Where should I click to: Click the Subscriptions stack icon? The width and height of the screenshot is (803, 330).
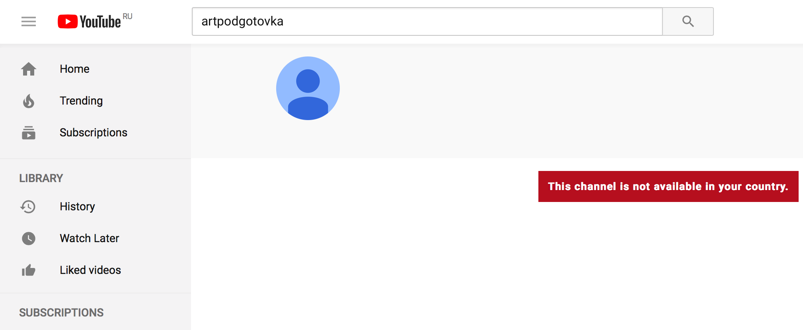29,133
